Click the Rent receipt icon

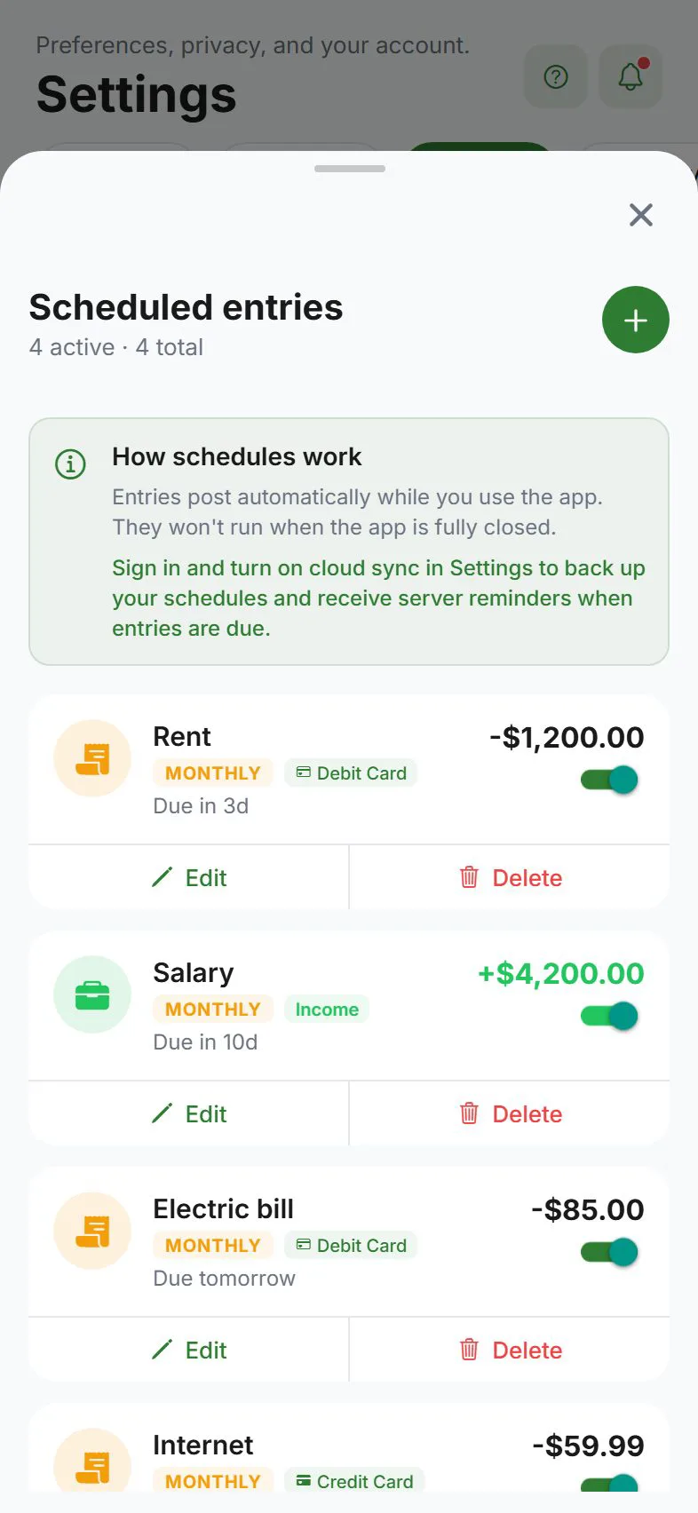click(92, 758)
